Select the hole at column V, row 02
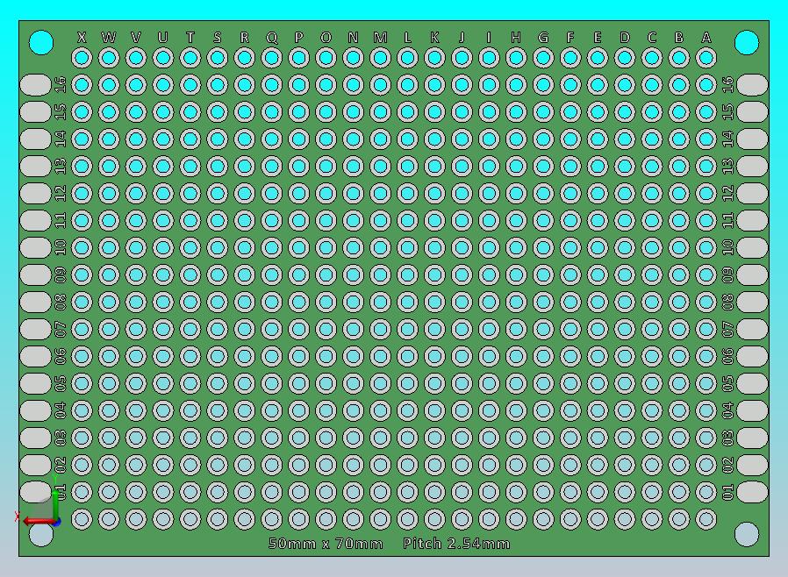788x577 pixels. point(136,465)
